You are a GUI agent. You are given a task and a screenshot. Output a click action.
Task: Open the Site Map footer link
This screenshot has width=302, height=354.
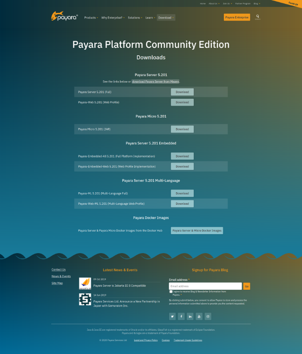pos(57,283)
